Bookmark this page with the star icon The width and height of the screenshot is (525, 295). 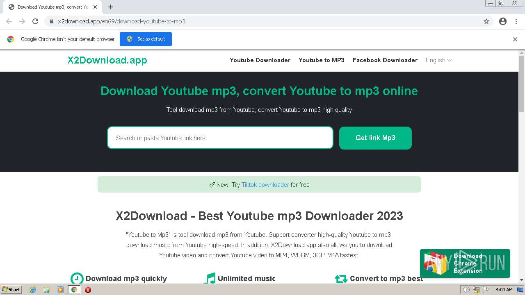[x=486, y=21]
